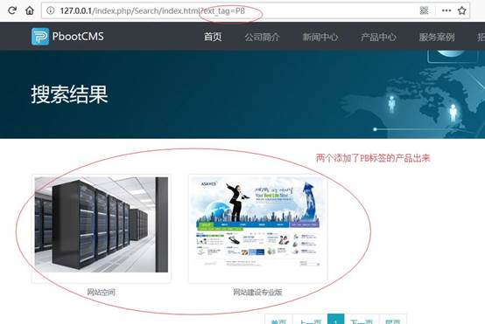
Task: Bookmark this page with the star icon
Action: 462,10
